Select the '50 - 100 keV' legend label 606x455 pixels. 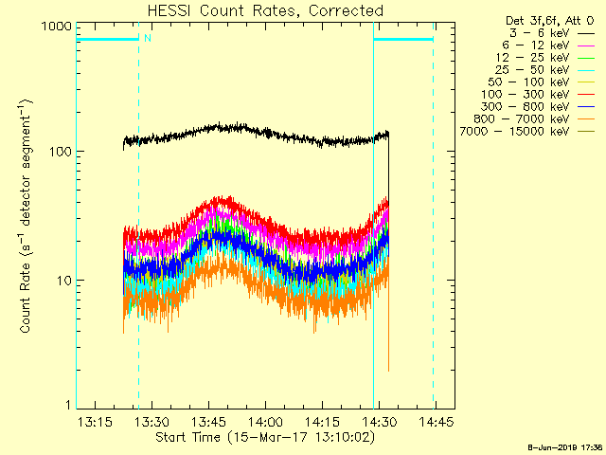[x=528, y=82]
